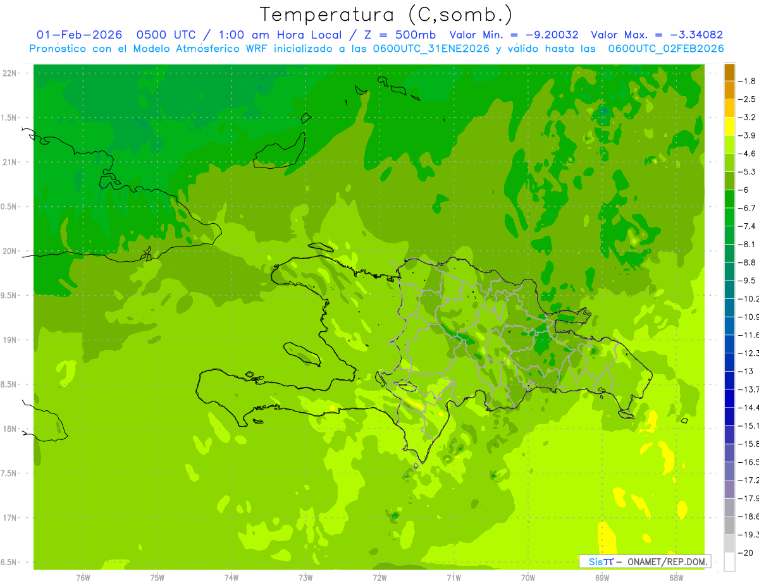Click the "74W" longitude label

click(x=231, y=577)
